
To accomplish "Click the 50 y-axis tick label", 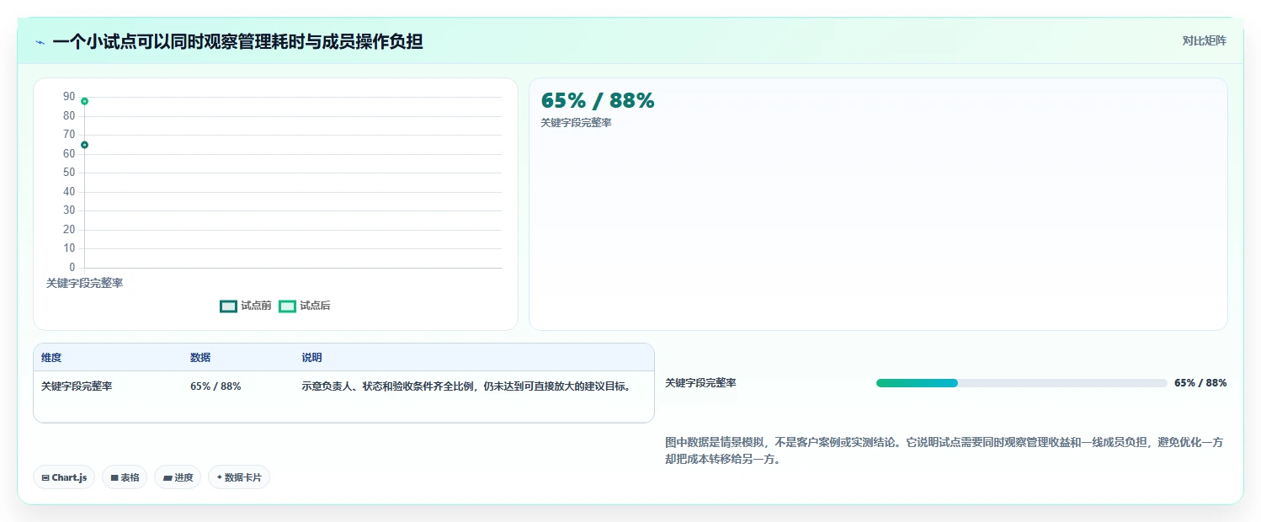I will pos(69,173).
